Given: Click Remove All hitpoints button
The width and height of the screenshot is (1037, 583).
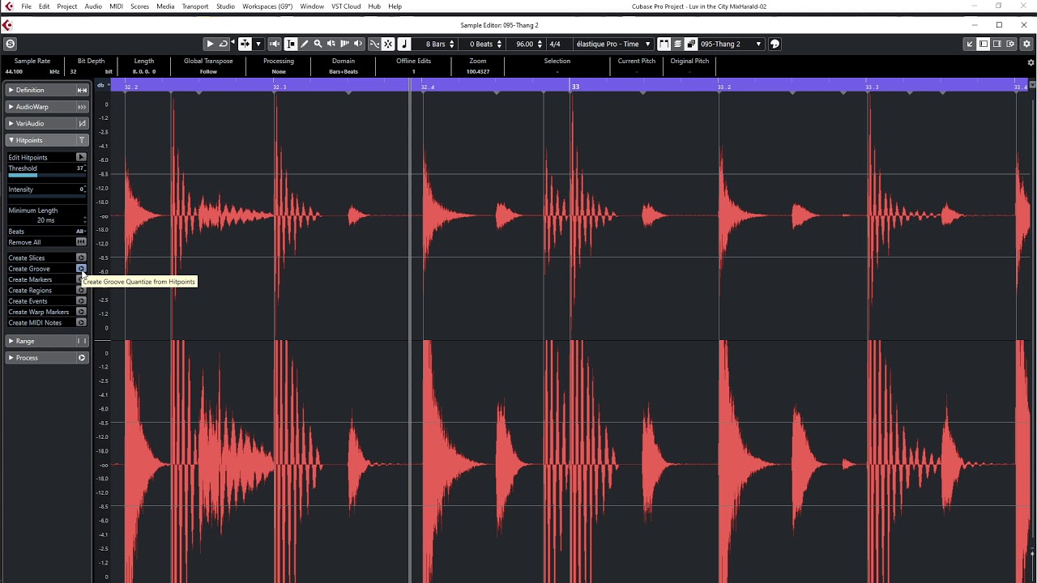Looking at the screenshot, I should [x=81, y=242].
